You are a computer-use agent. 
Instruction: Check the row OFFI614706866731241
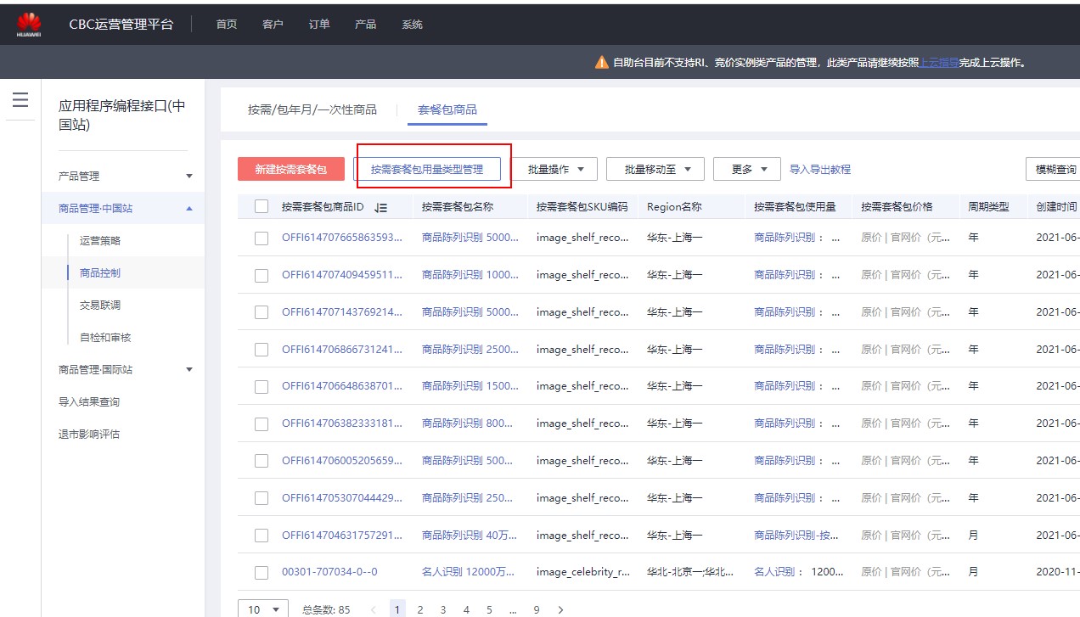coord(262,350)
